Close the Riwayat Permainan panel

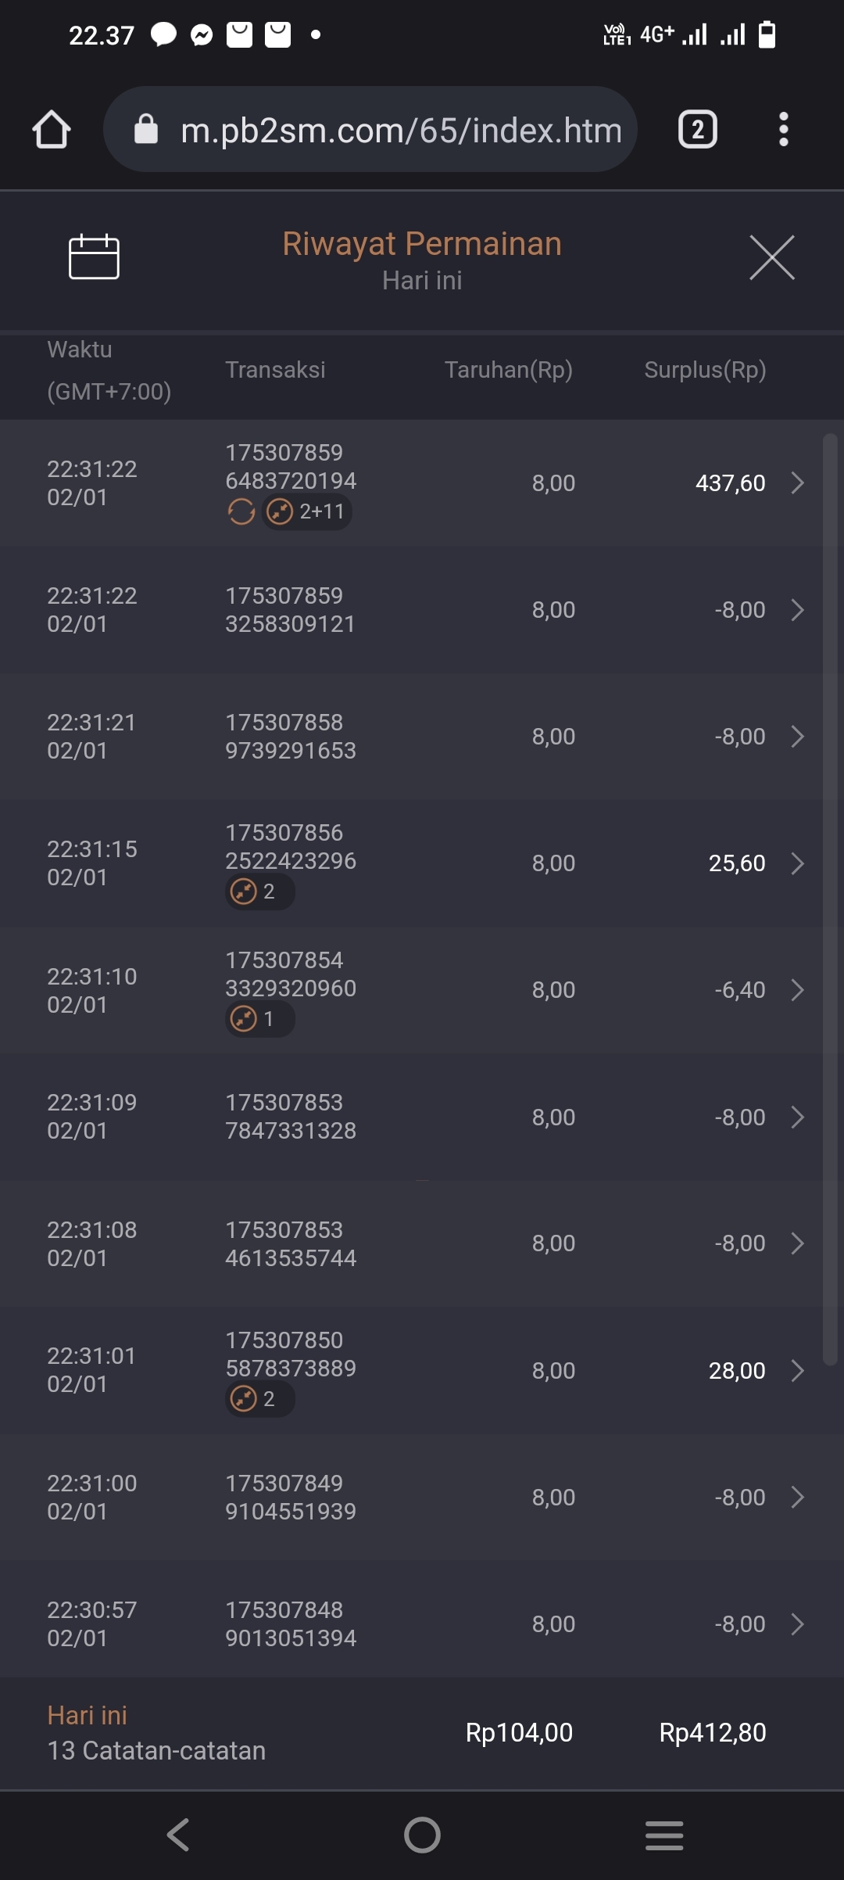point(771,257)
